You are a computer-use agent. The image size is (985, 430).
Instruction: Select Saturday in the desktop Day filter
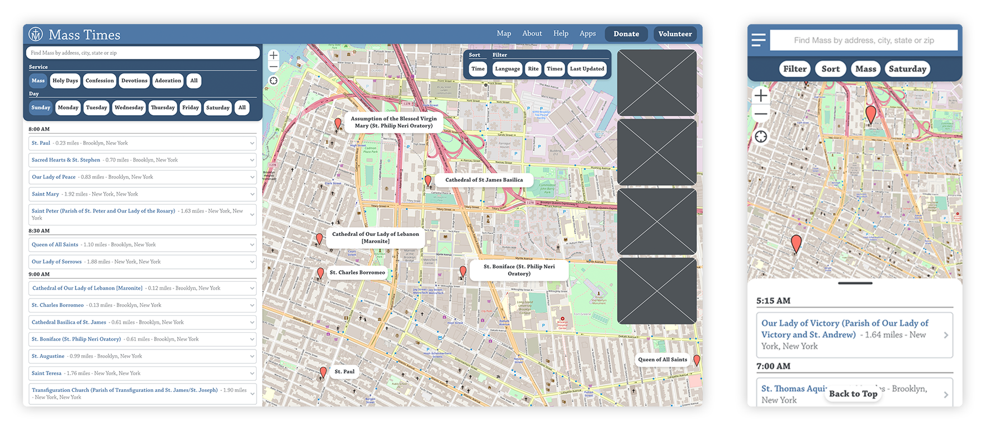(218, 107)
